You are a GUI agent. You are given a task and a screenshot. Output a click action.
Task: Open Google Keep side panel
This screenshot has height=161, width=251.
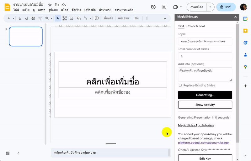pyautogui.click(x=245, y=31)
